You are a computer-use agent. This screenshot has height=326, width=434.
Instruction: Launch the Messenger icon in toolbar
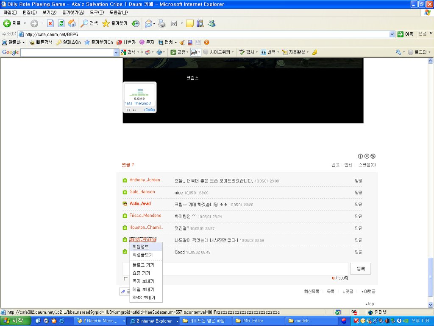click(x=212, y=24)
